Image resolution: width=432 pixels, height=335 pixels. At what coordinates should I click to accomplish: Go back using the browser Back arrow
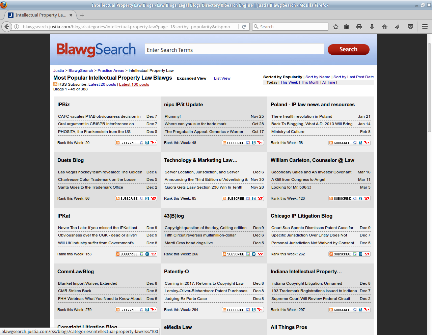pos(7,27)
